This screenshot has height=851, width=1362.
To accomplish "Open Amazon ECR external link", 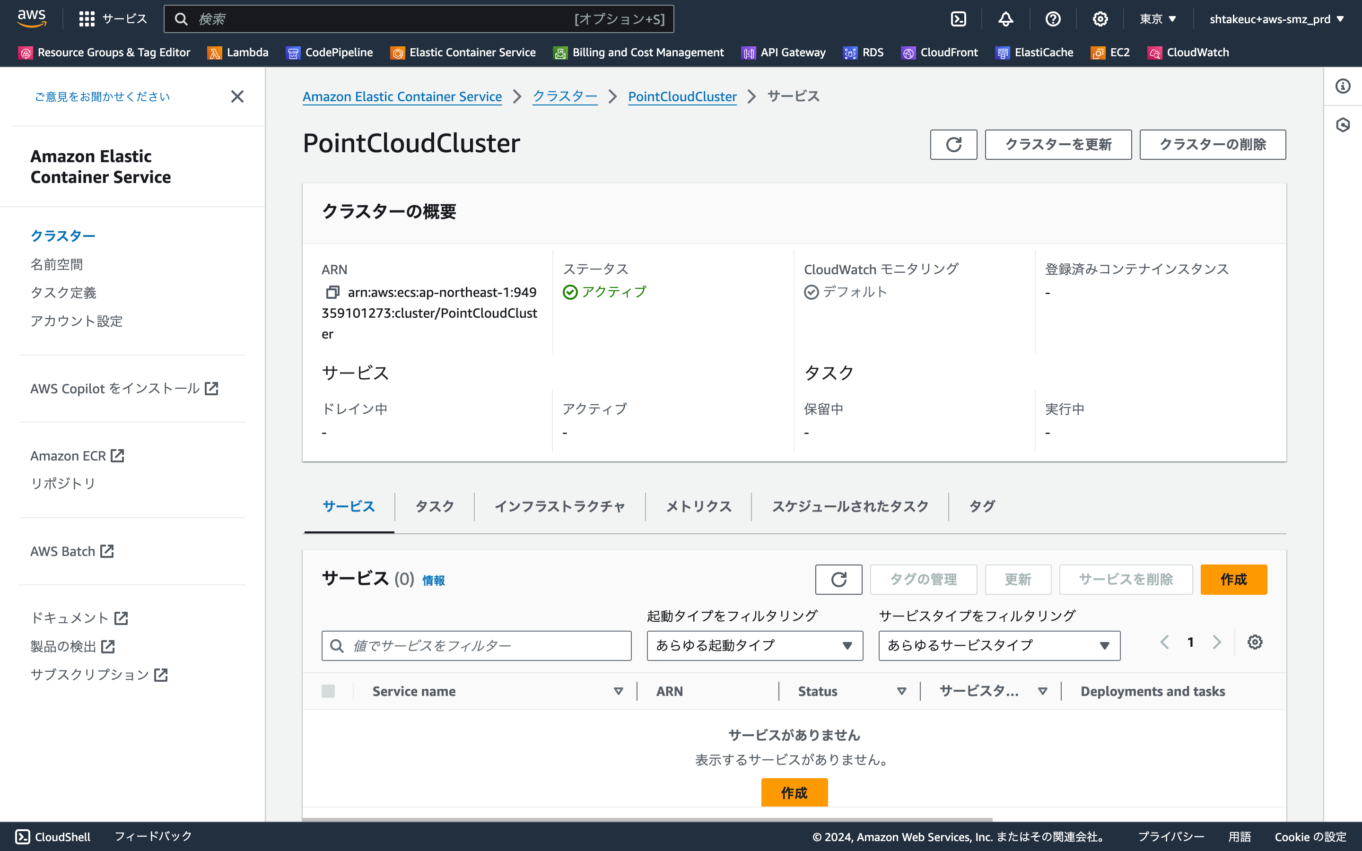I will click(x=77, y=456).
